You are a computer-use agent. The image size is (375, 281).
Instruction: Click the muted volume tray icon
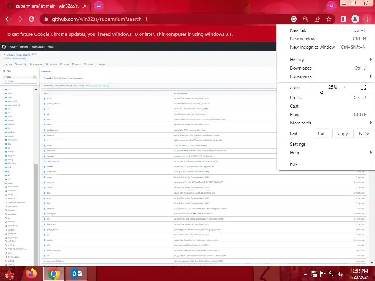click(341, 274)
